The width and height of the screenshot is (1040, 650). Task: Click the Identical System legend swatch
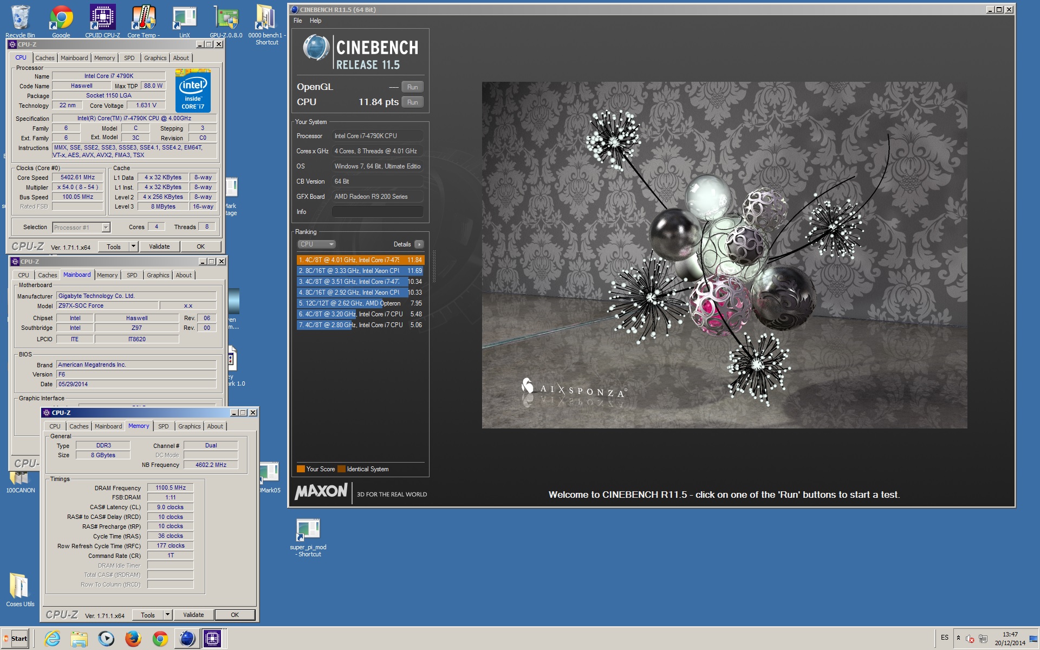tap(341, 469)
